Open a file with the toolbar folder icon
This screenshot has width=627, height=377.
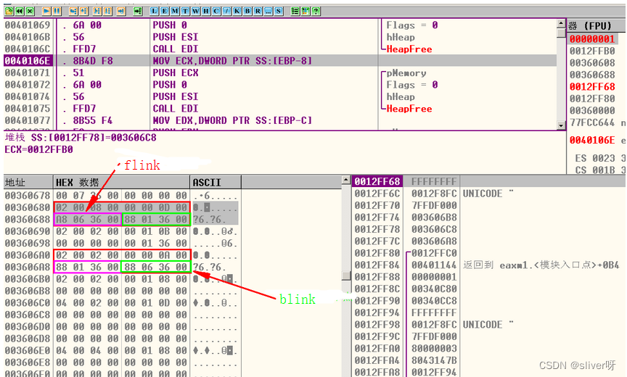tap(9, 11)
